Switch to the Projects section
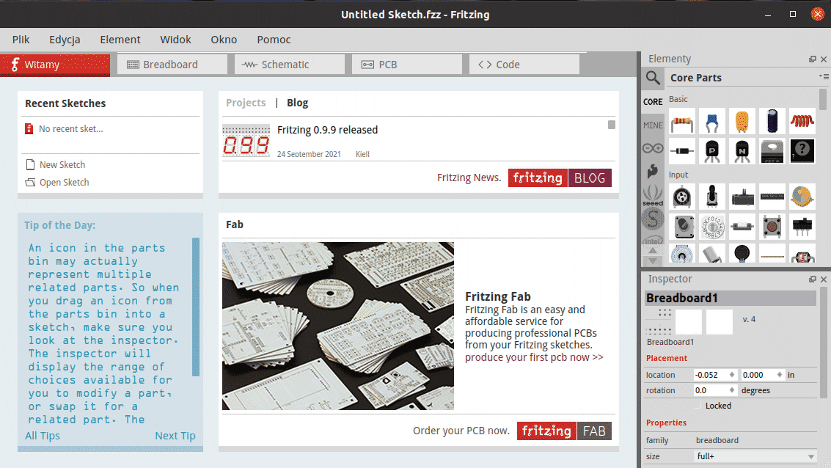831x468 pixels. coord(246,103)
